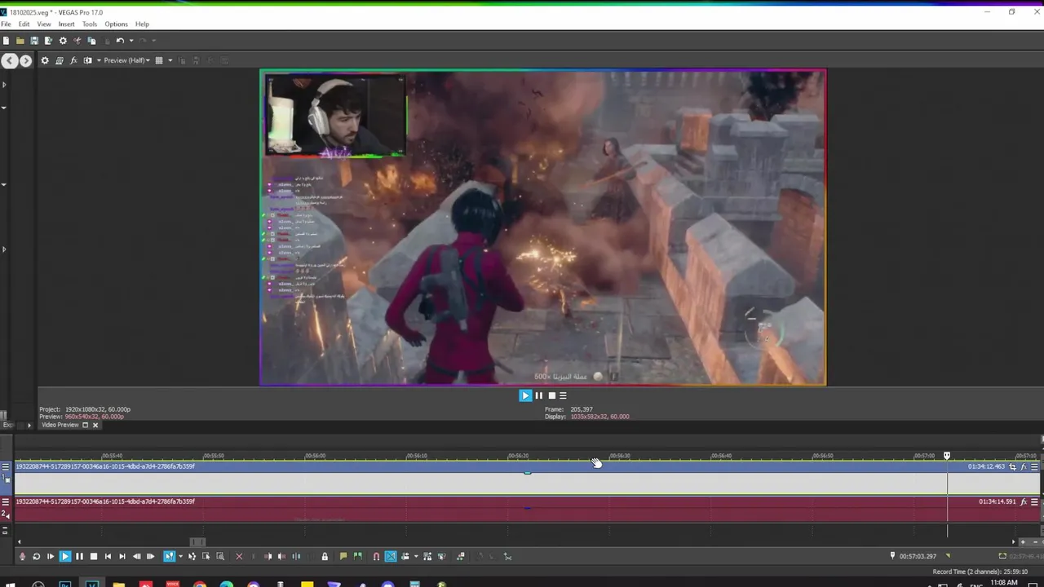Image resolution: width=1044 pixels, height=587 pixels.
Task: Open the Help menu
Action: click(x=142, y=24)
